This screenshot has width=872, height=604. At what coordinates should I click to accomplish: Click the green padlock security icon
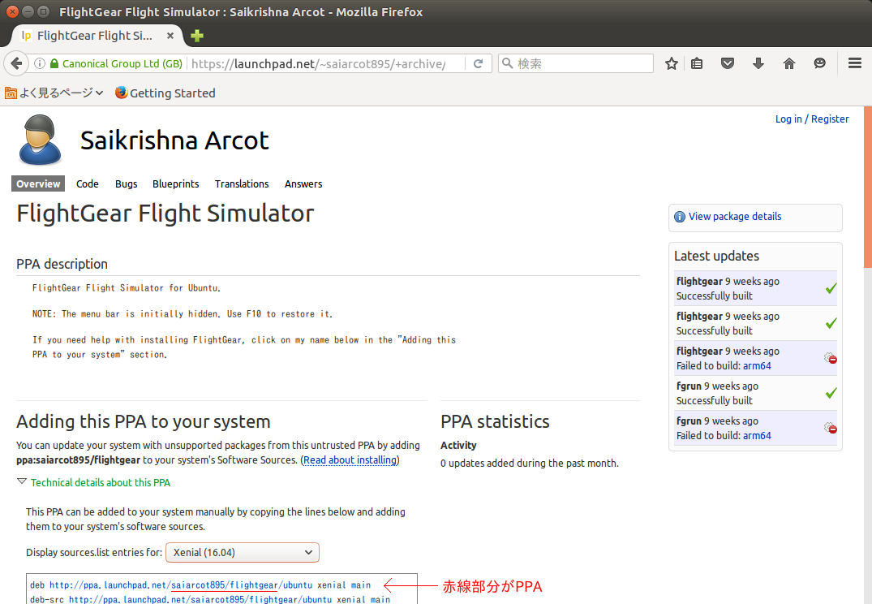point(54,63)
